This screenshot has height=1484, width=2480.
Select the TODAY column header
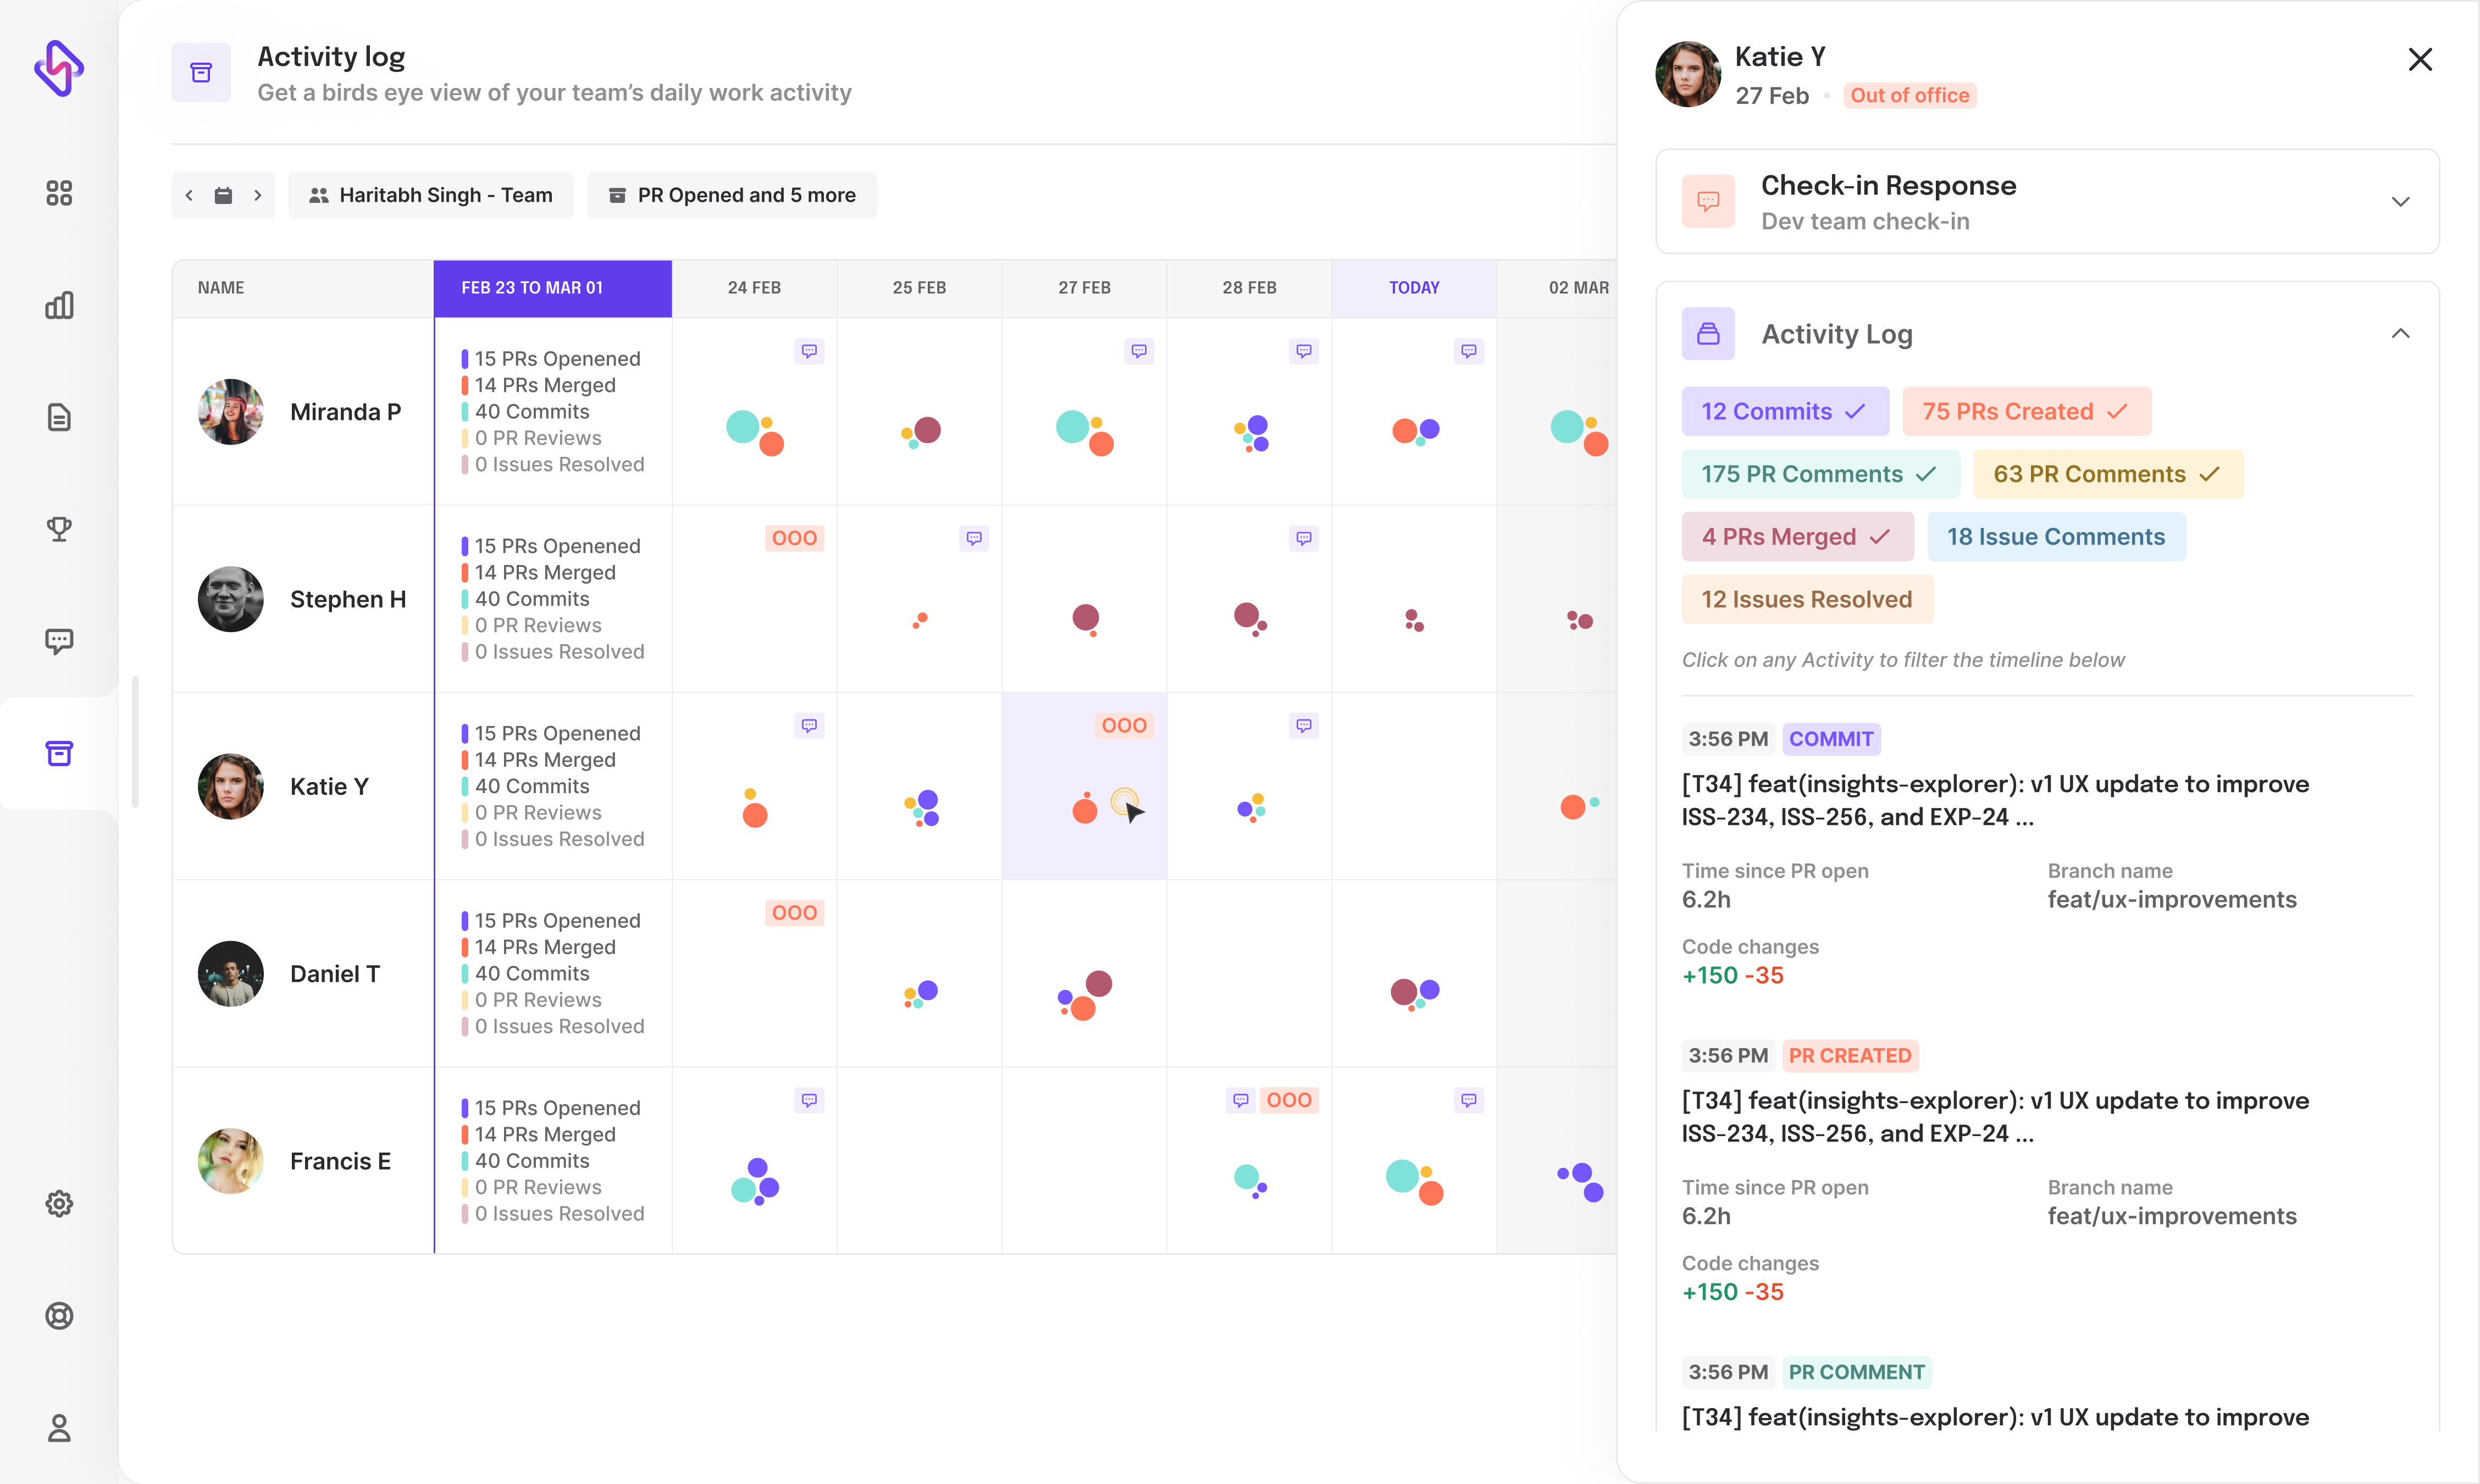click(x=1413, y=287)
